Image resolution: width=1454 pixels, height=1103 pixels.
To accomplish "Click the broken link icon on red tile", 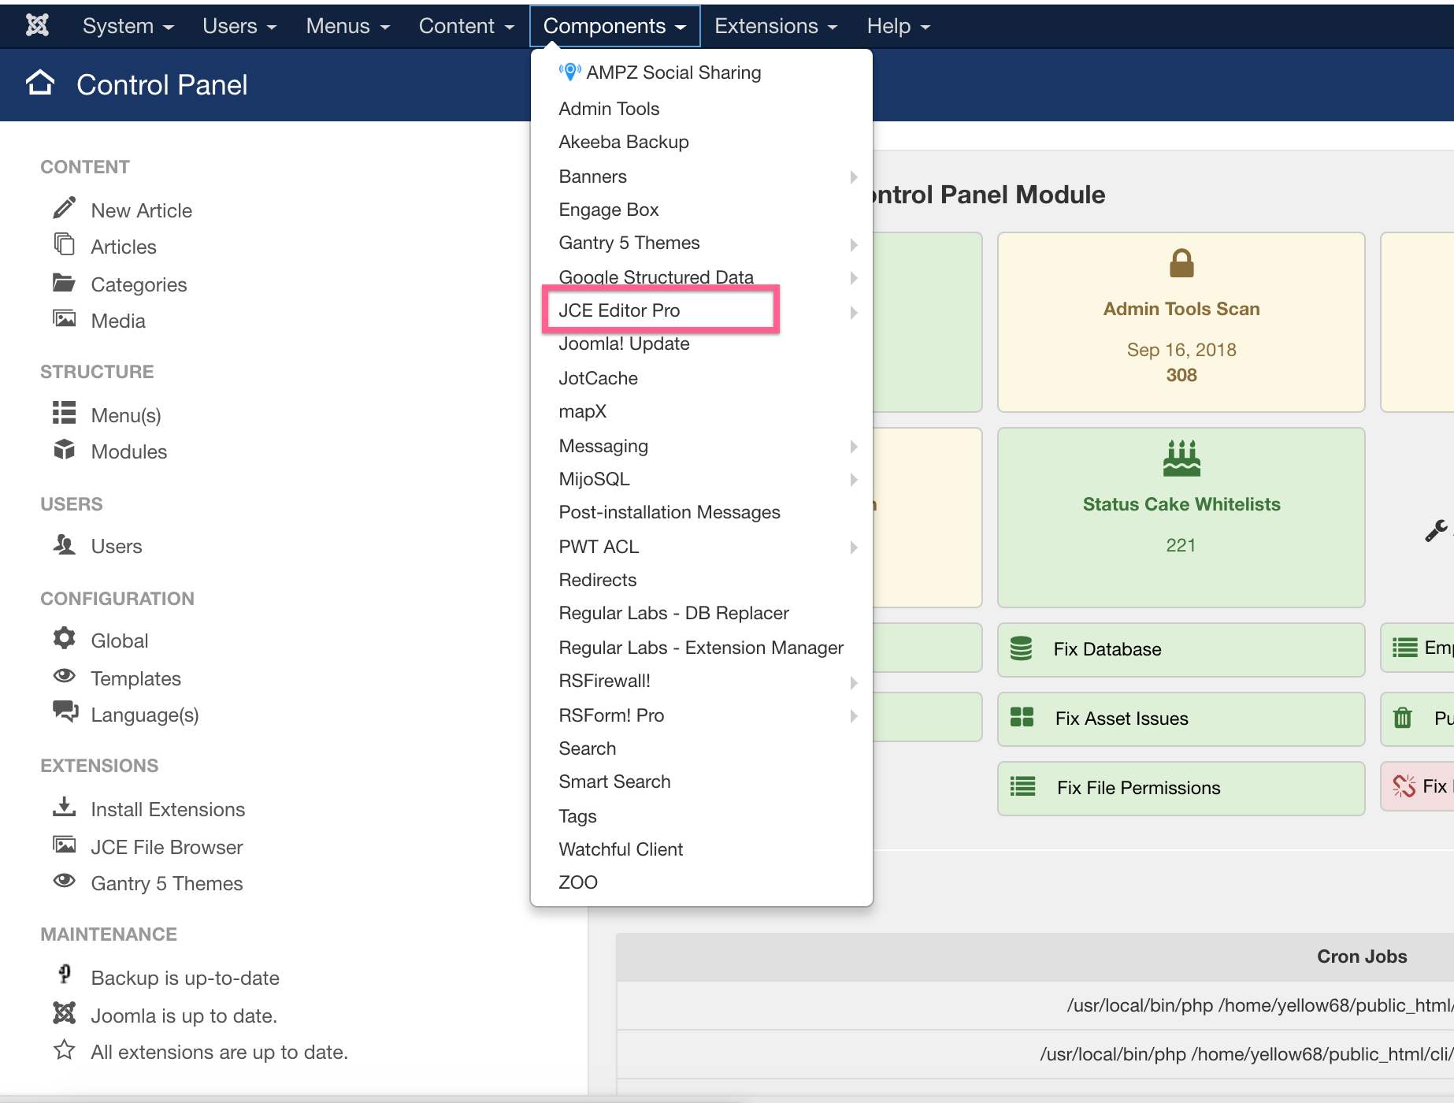I will coord(1404,785).
